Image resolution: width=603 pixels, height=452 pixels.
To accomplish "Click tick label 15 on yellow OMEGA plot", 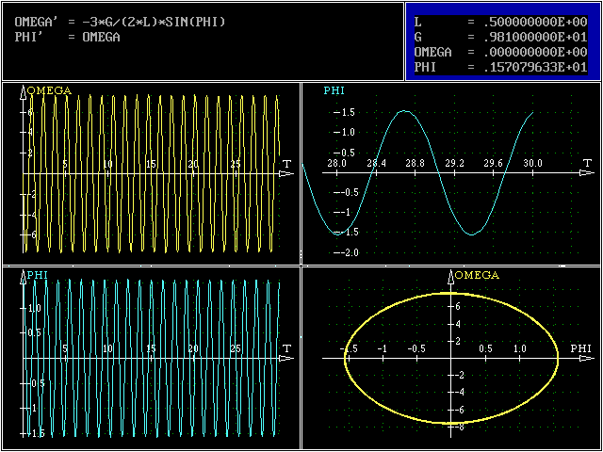I will click(x=151, y=165).
